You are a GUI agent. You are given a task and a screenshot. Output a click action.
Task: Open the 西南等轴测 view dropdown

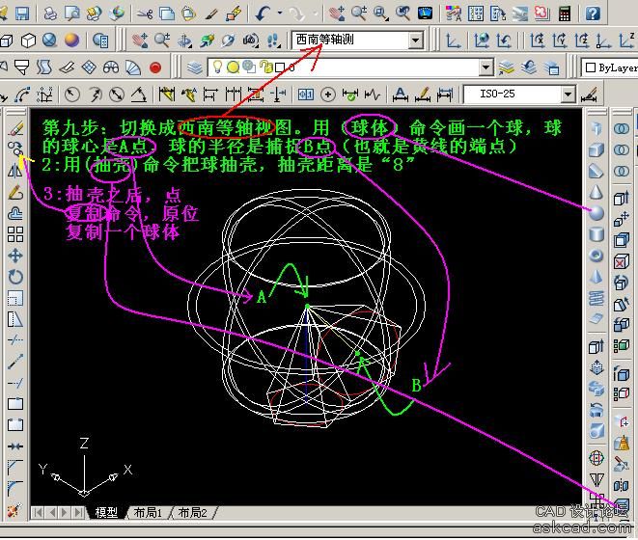pyautogui.click(x=415, y=40)
